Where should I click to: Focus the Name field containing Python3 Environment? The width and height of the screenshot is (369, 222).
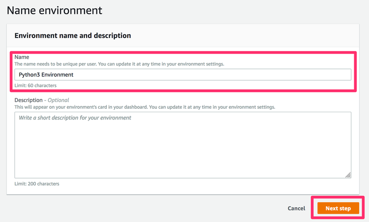click(x=183, y=75)
